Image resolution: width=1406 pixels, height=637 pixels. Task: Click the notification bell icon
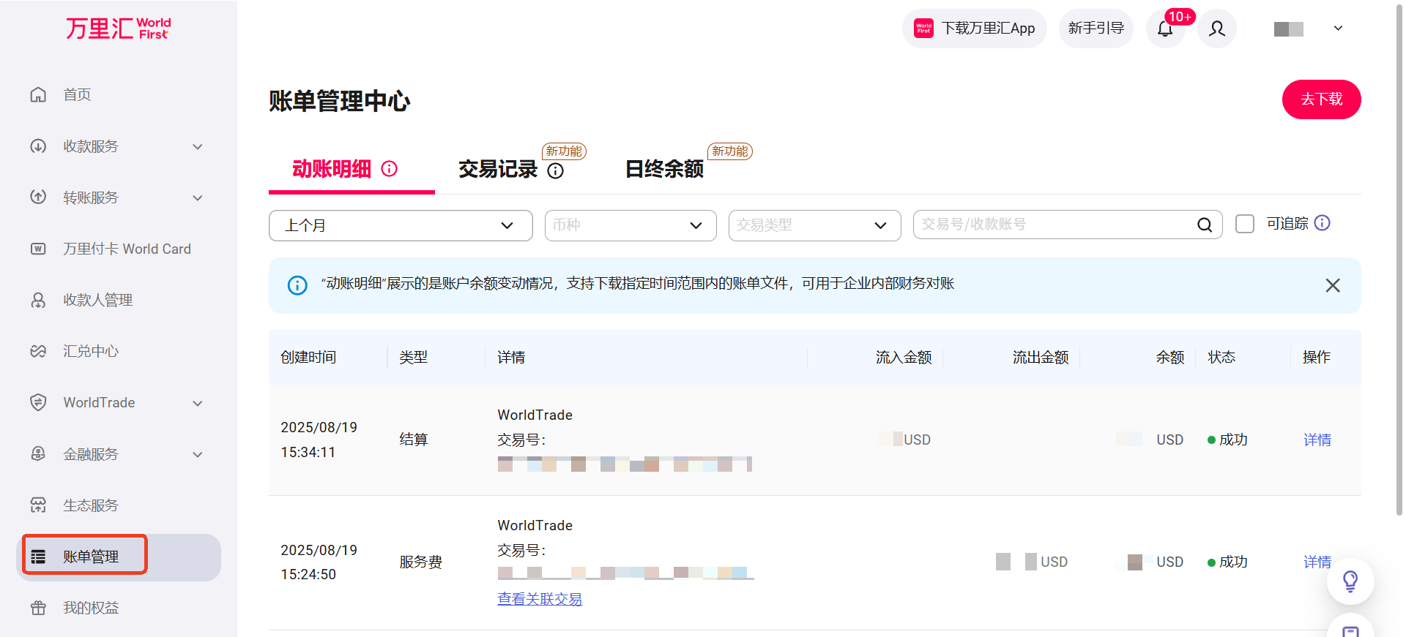pyautogui.click(x=1165, y=29)
